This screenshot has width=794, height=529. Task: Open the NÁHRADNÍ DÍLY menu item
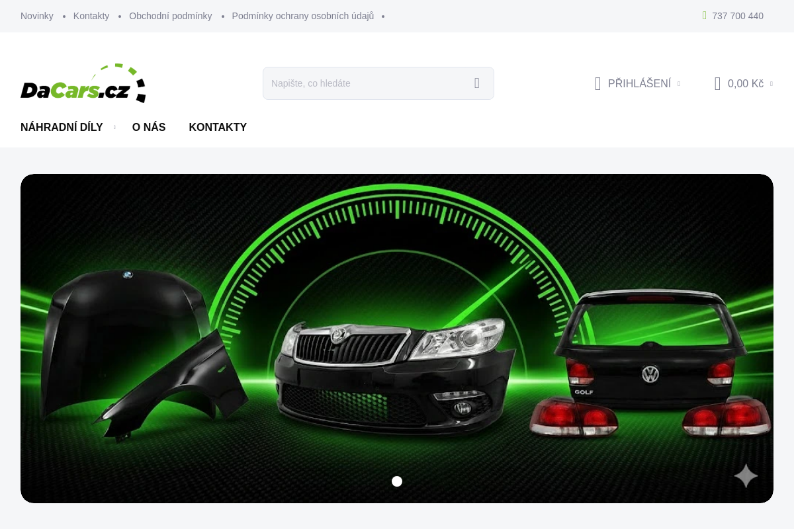click(62, 127)
